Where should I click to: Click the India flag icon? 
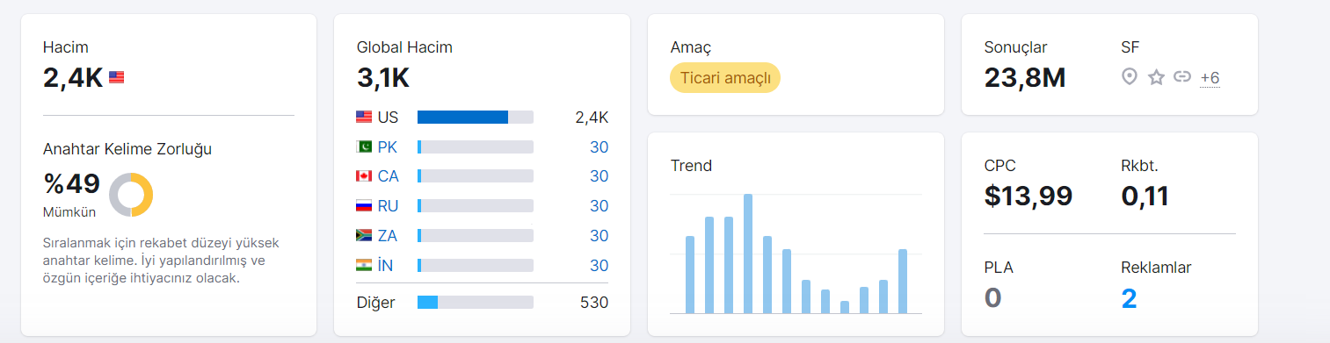(364, 266)
